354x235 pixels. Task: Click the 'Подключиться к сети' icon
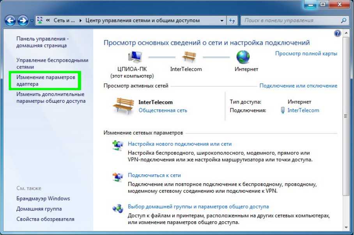click(118, 177)
